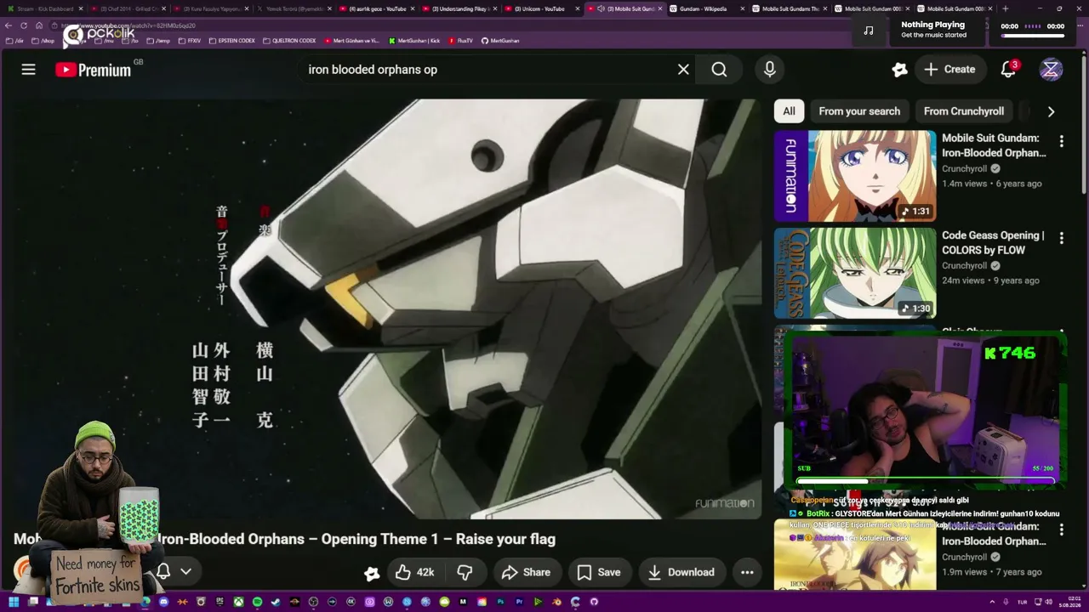Open the Create menu
The width and height of the screenshot is (1089, 612).
[950, 70]
